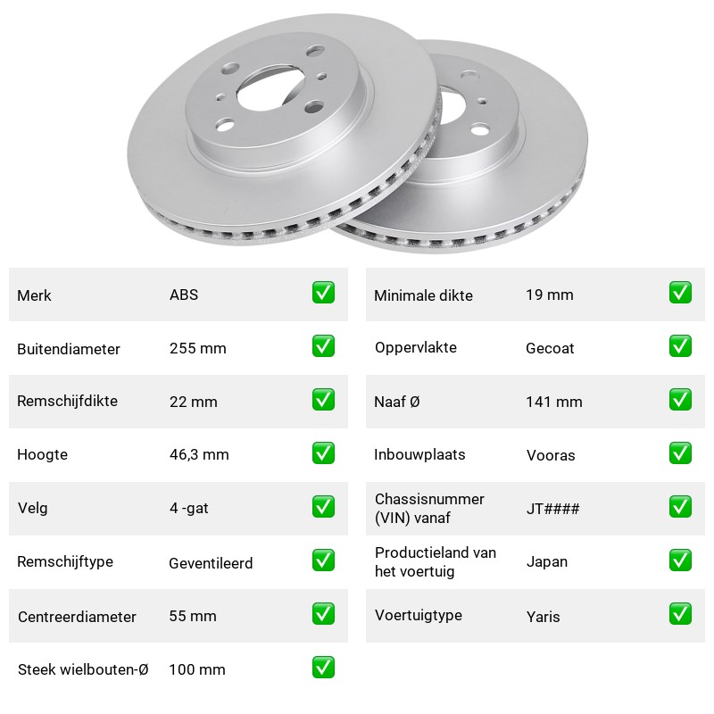714x714 pixels.
Task: Click the checkmark in the Productieland Japan row
Action: point(680,560)
